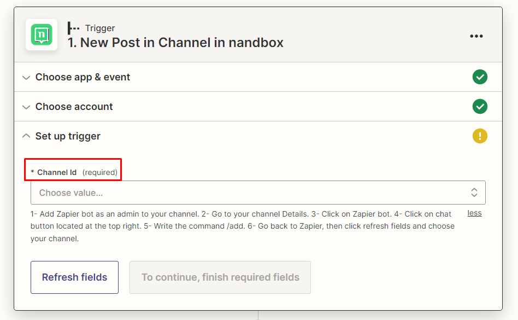Open the Choose account section heading
This screenshot has height=320, width=518.
tap(74, 107)
